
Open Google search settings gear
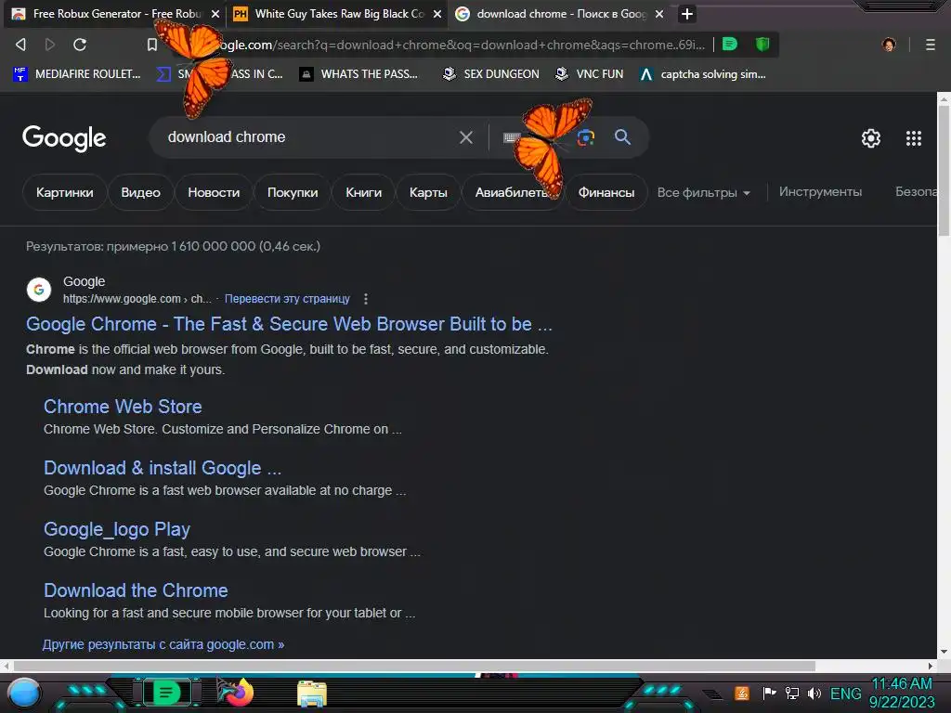pyautogui.click(x=871, y=138)
